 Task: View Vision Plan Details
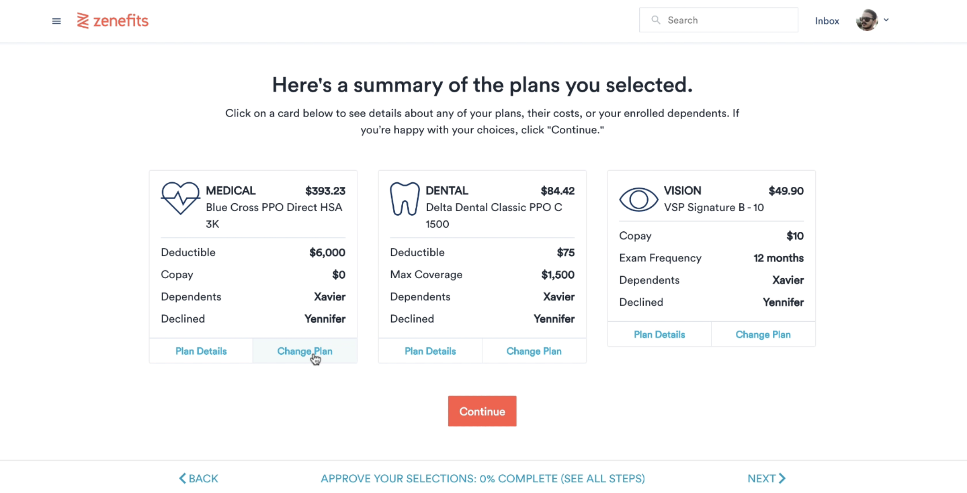pyautogui.click(x=659, y=335)
